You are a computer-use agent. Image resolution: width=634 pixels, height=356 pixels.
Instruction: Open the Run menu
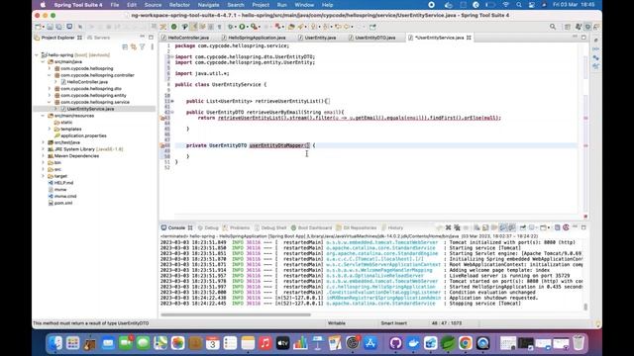281,5
